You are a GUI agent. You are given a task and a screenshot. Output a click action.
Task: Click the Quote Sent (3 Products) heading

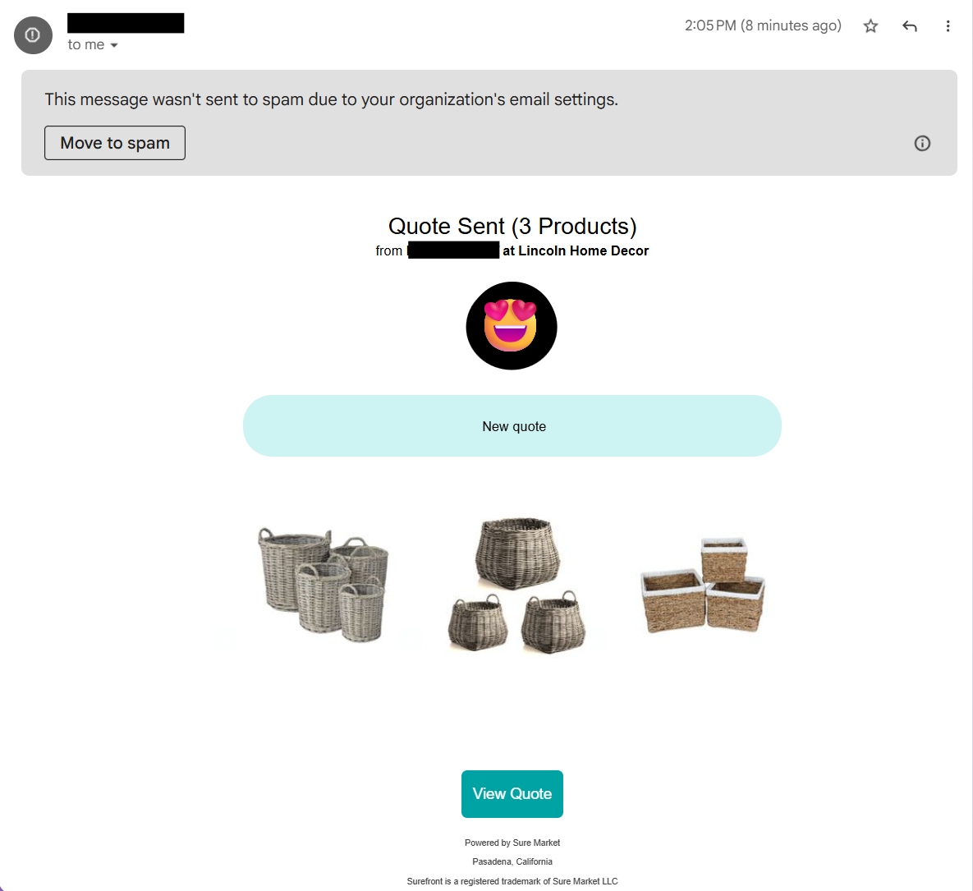[x=512, y=227]
